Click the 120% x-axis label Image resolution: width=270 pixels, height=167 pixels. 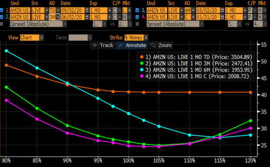[251, 160]
